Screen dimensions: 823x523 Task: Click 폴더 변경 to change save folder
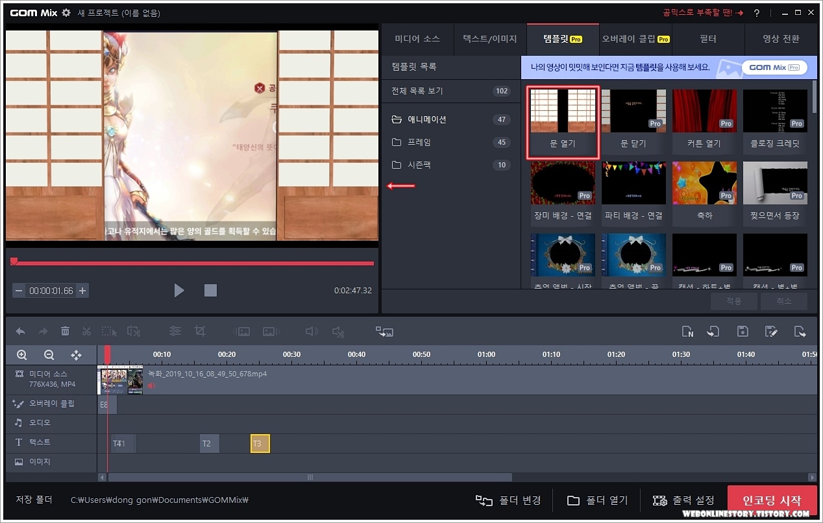click(509, 500)
